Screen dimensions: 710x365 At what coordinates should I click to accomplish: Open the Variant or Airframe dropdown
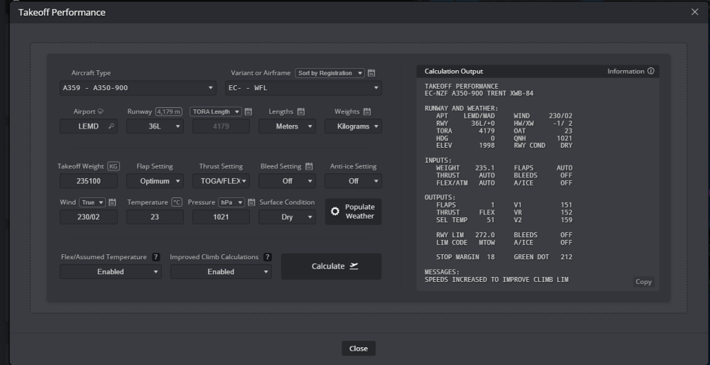tap(303, 88)
